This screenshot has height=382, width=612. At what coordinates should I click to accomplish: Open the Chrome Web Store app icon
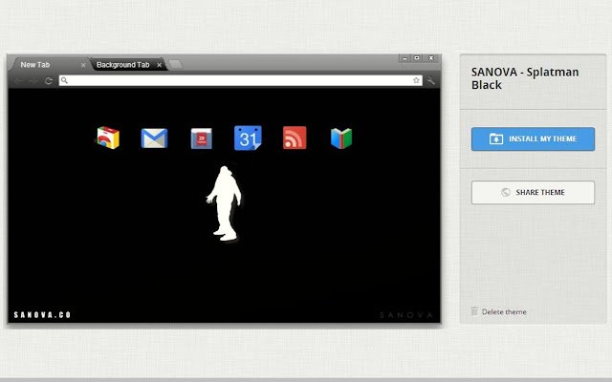click(108, 138)
